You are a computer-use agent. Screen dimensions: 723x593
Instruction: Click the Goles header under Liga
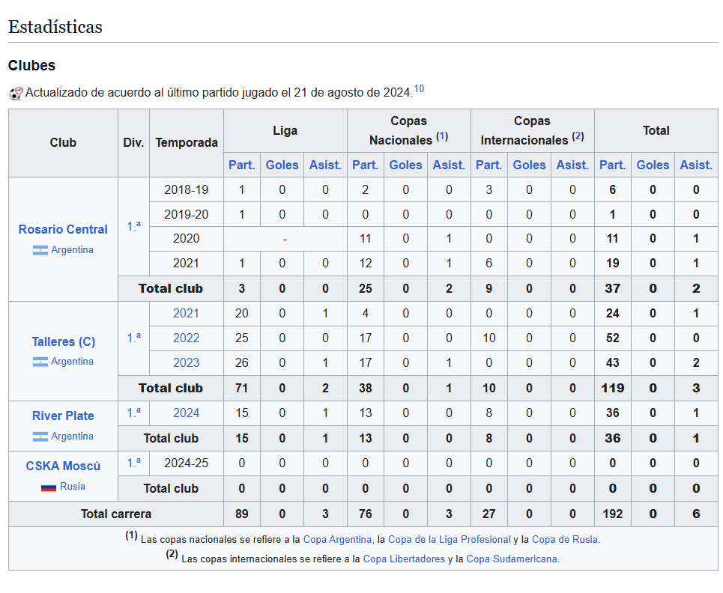(282, 165)
